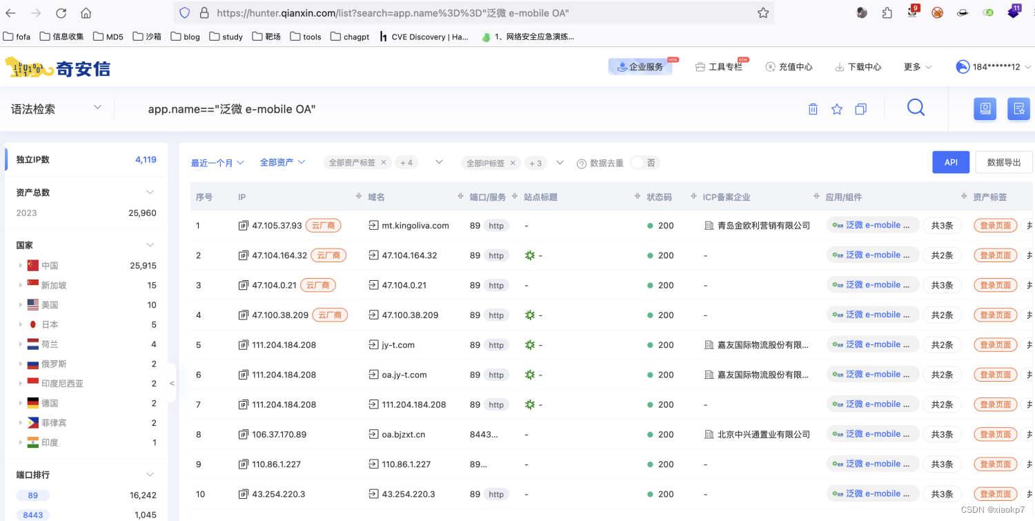Click the 共3条 button in row 1
Image resolution: width=1035 pixels, height=521 pixels.
point(942,226)
